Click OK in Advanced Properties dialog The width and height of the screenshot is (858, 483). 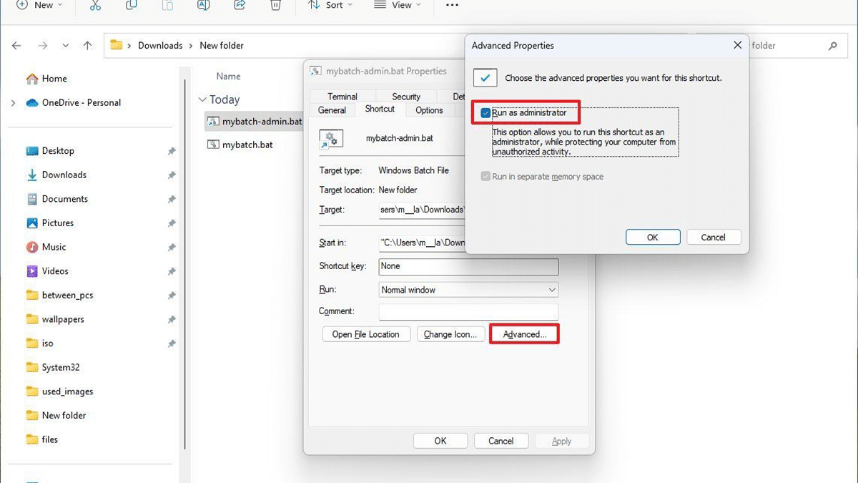652,238
